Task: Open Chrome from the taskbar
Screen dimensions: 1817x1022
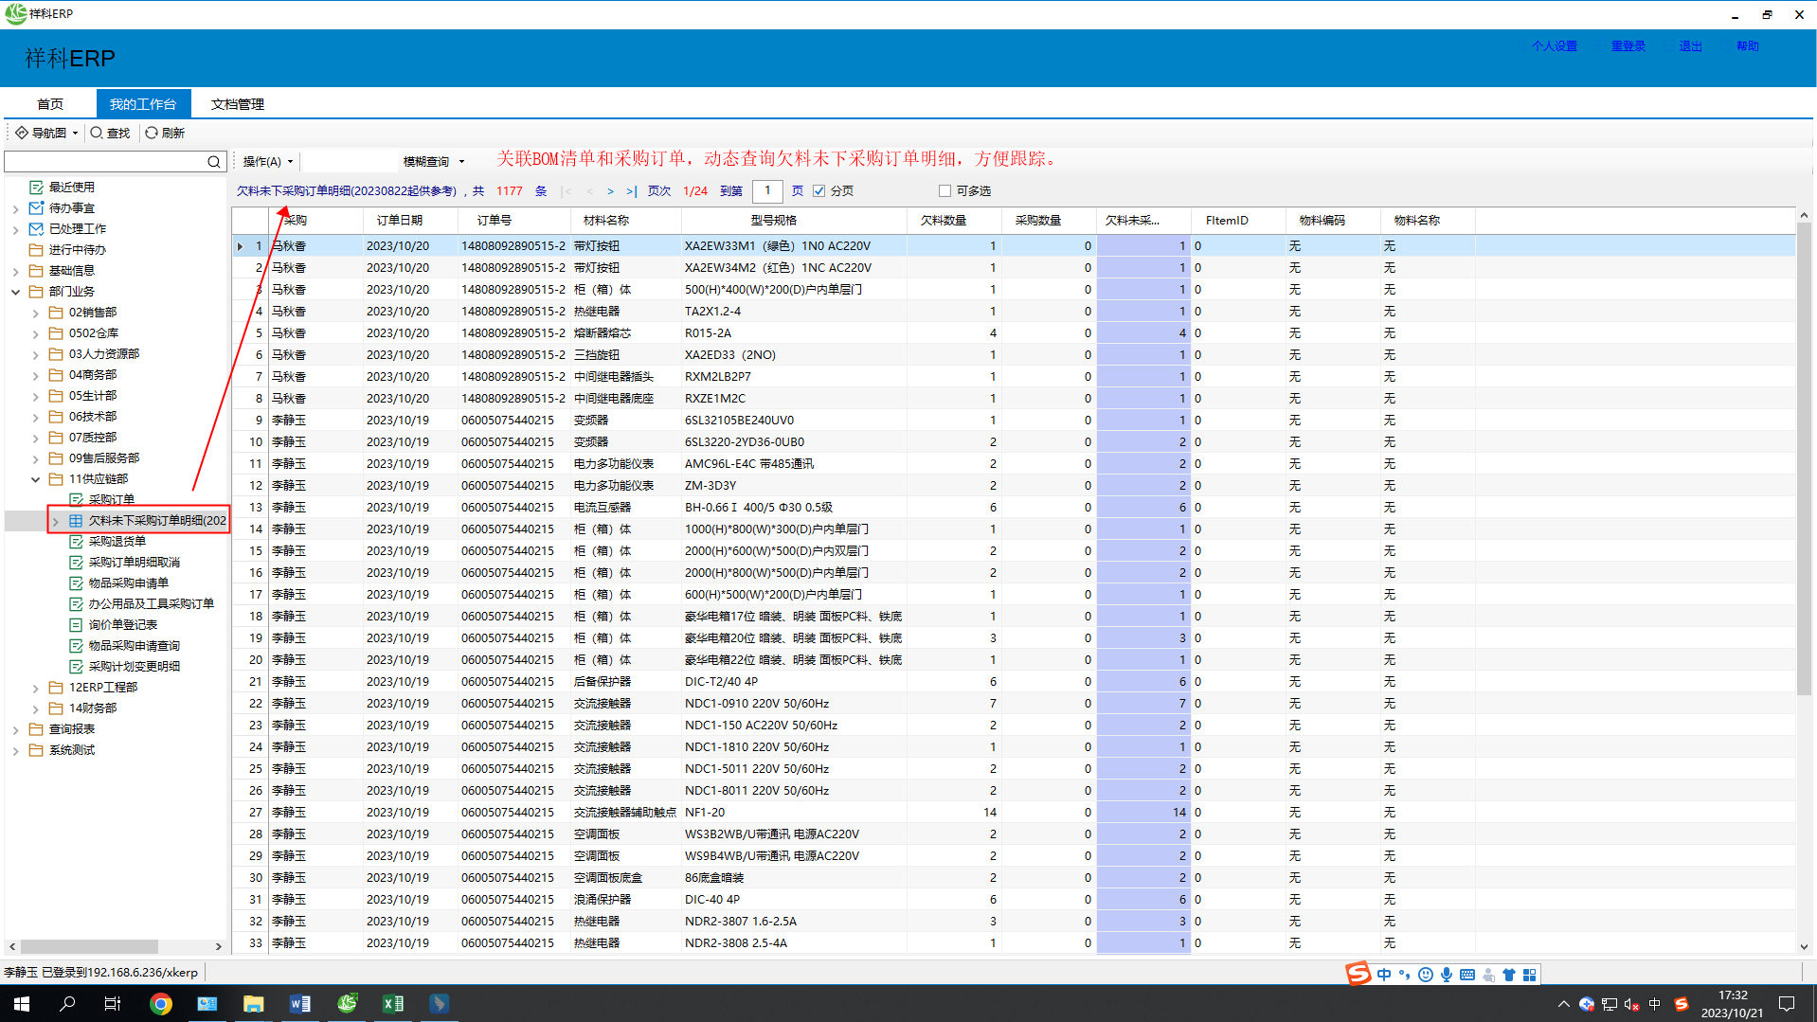Action: (x=161, y=1003)
